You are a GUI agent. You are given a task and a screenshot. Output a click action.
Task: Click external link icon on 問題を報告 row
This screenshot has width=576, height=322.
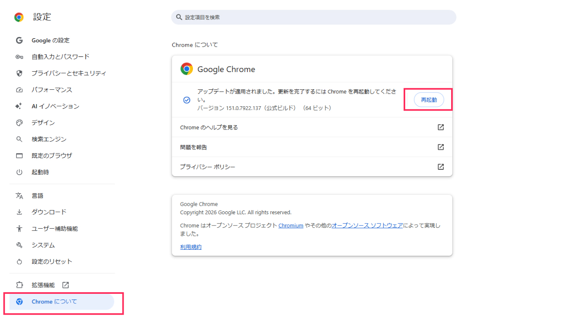pos(441,147)
